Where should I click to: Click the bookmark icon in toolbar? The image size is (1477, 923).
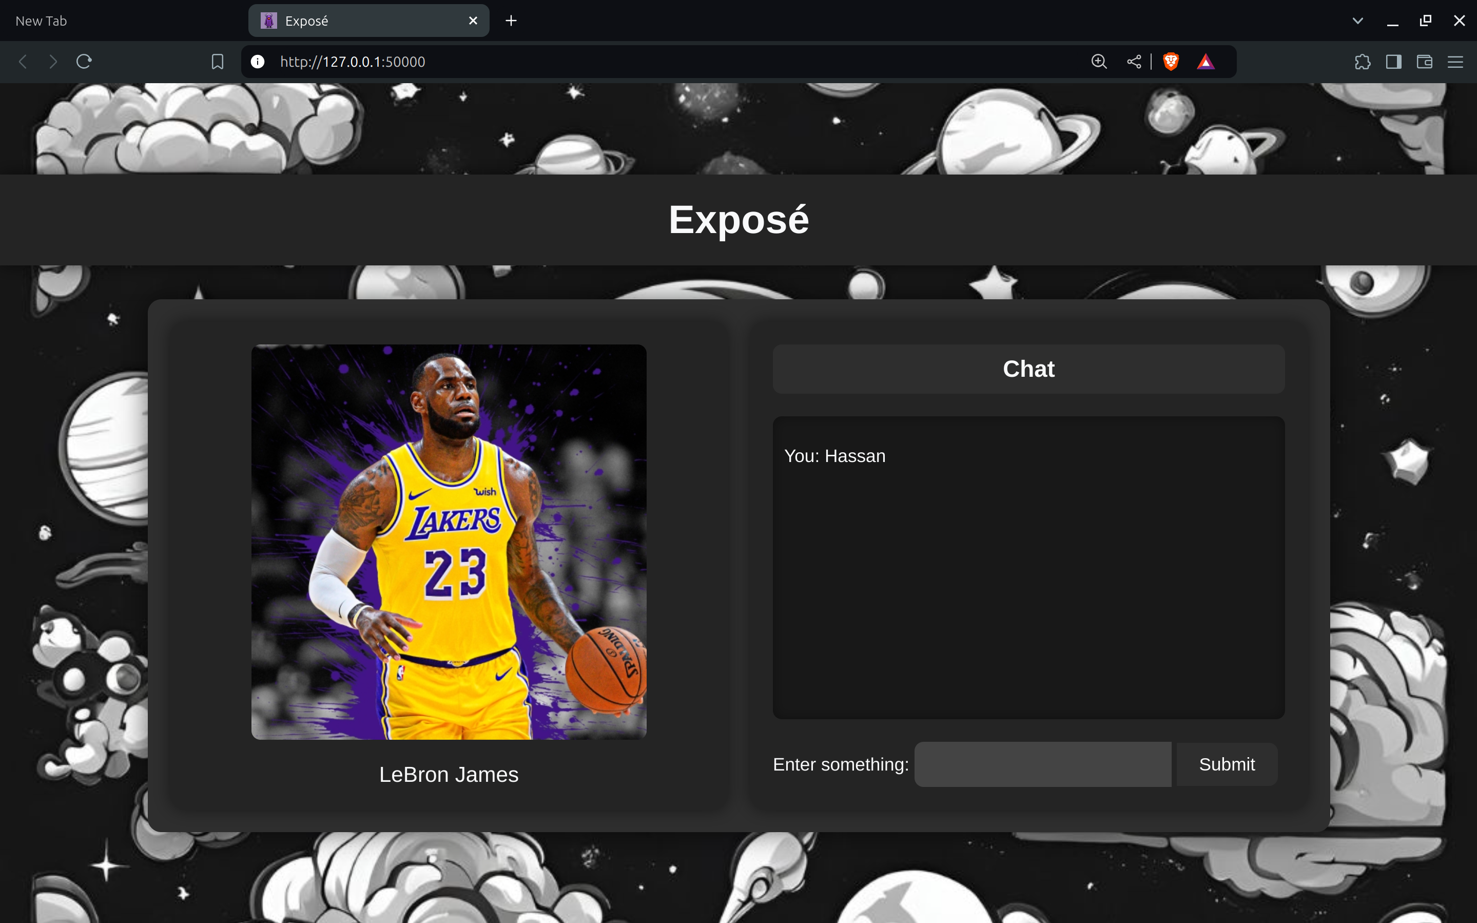point(217,62)
